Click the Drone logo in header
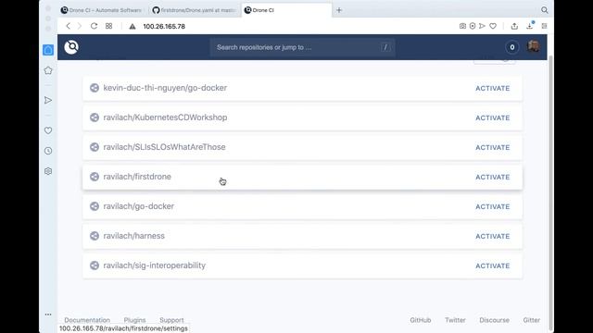 71,47
